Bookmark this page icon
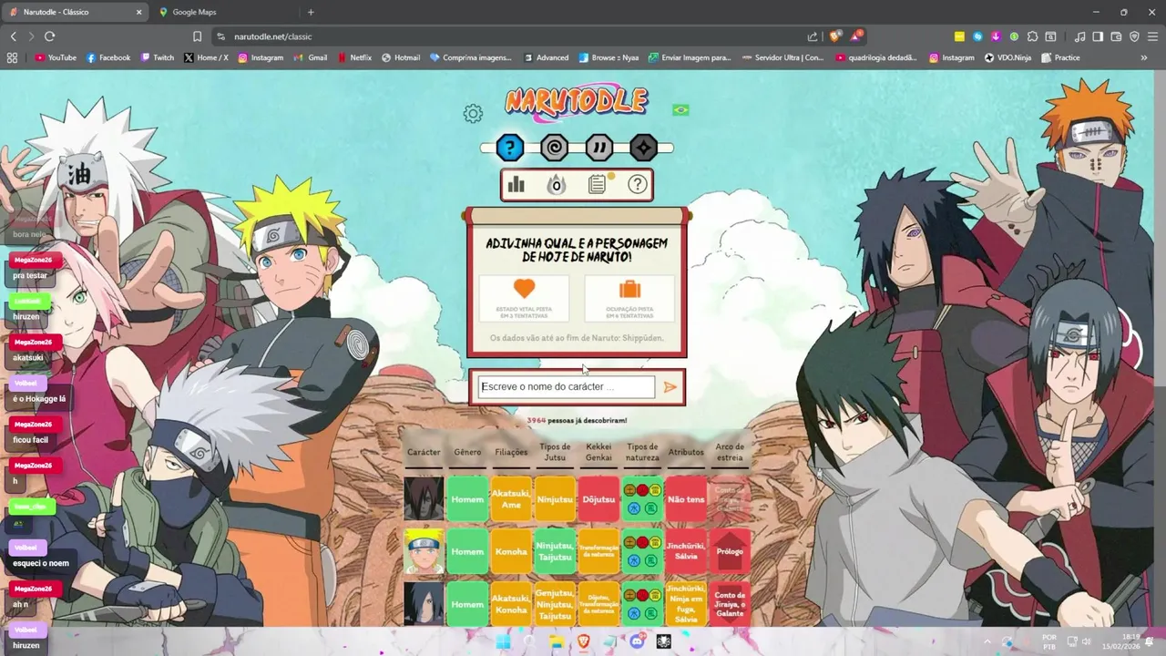 coord(197,36)
